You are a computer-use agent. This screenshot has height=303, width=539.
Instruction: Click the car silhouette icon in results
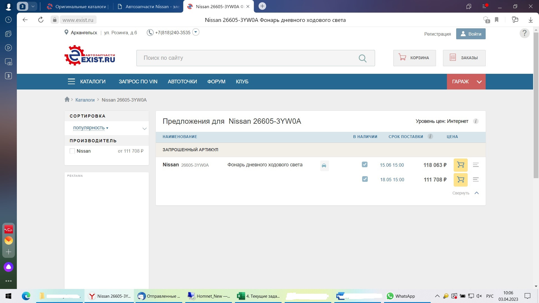(x=324, y=165)
